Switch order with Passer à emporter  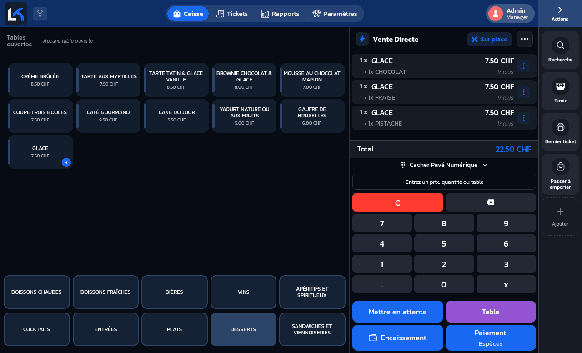pos(560,174)
